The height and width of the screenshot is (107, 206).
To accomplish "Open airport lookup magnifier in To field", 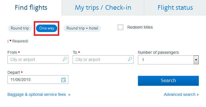I will click(x=130, y=59).
